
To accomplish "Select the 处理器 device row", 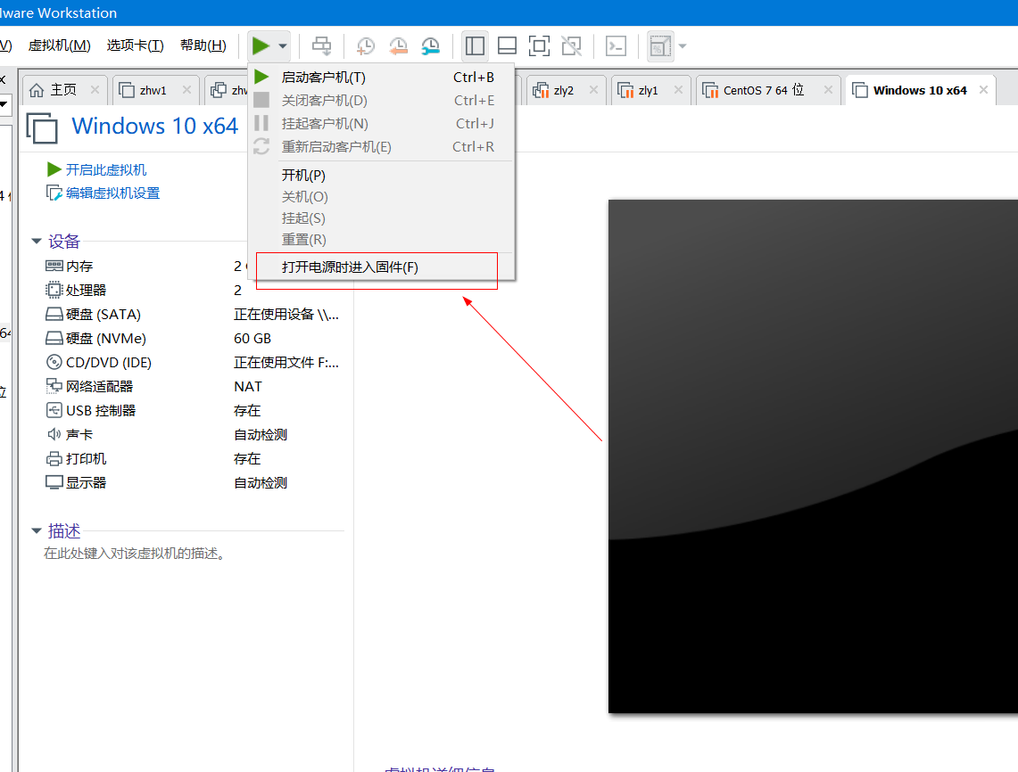I will click(x=194, y=290).
